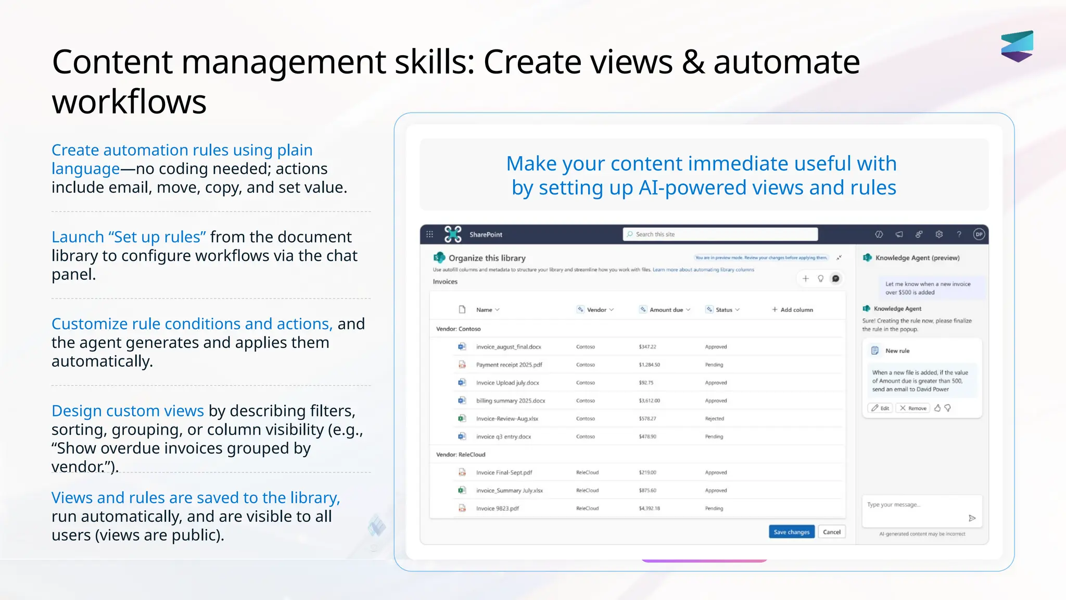Click the new rule description text

[x=920, y=381]
